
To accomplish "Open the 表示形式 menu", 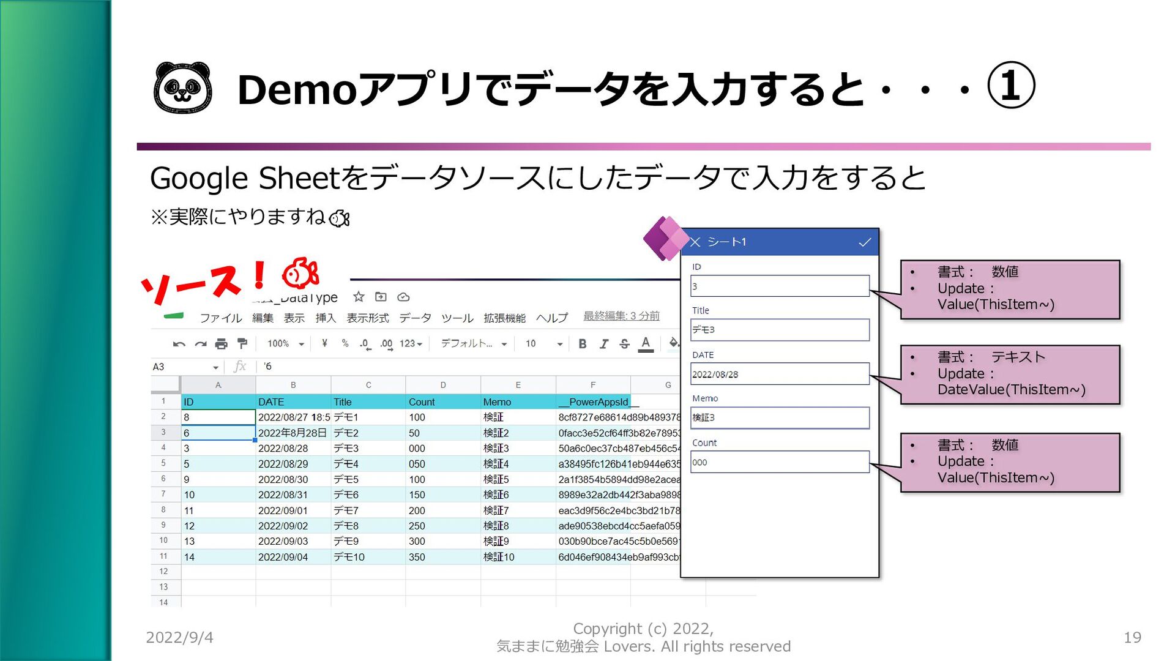I will tap(368, 318).
